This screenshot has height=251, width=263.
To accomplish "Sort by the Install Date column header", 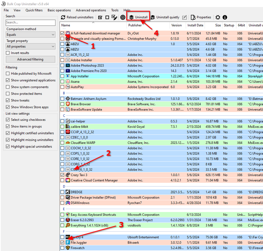I will [195, 25].
